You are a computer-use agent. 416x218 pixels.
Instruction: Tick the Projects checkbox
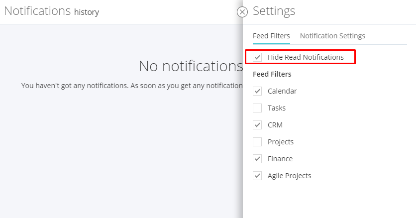(257, 142)
